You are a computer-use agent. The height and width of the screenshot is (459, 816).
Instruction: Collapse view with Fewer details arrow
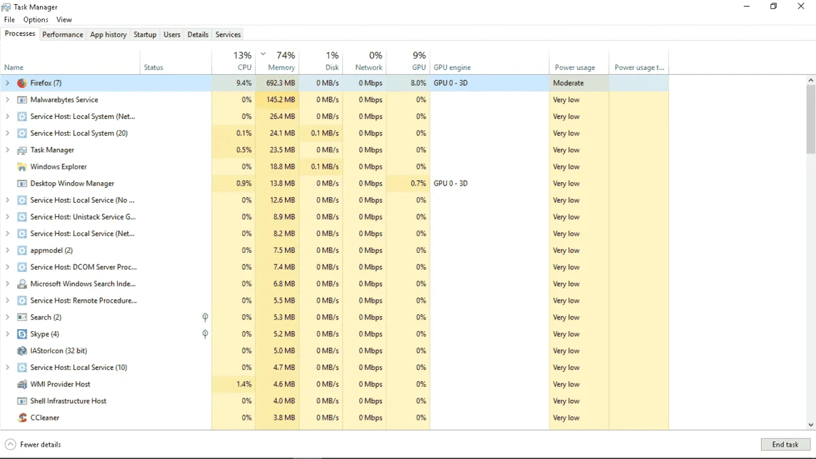[10, 445]
